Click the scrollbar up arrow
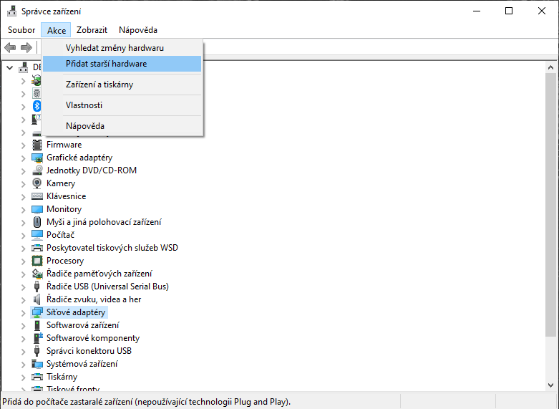The image size is (559, 409). pos(550,67)
